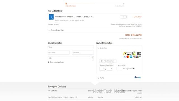Click the TLS padlock security badge
The image size is (179, 101).
(137, 54)
